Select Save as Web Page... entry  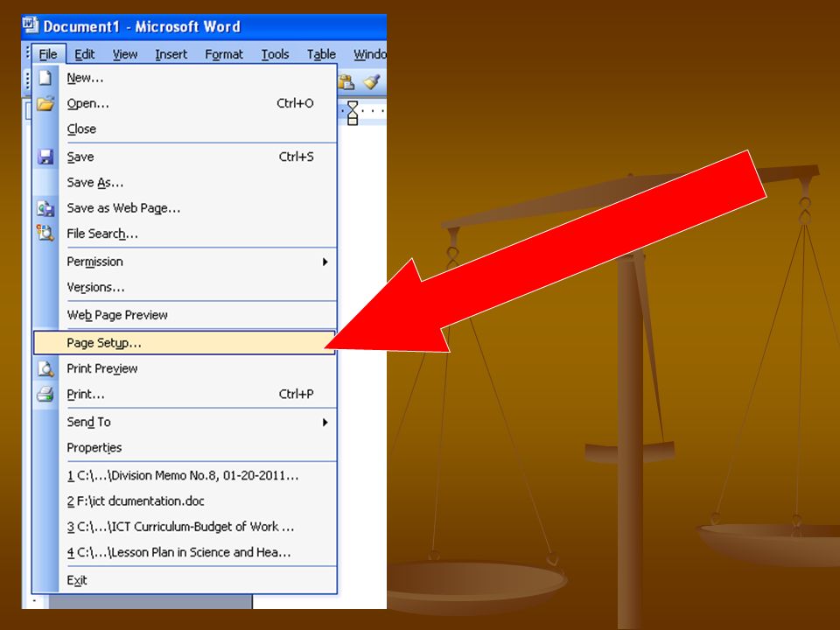coord(185,208)
